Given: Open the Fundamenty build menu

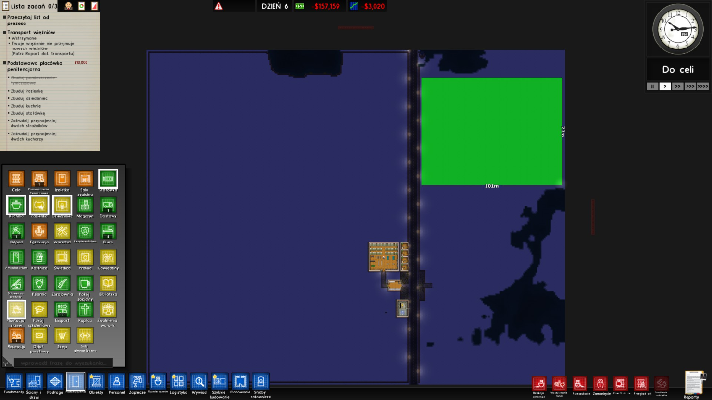Looking at the screenshot, I should [x=14, y=381].
